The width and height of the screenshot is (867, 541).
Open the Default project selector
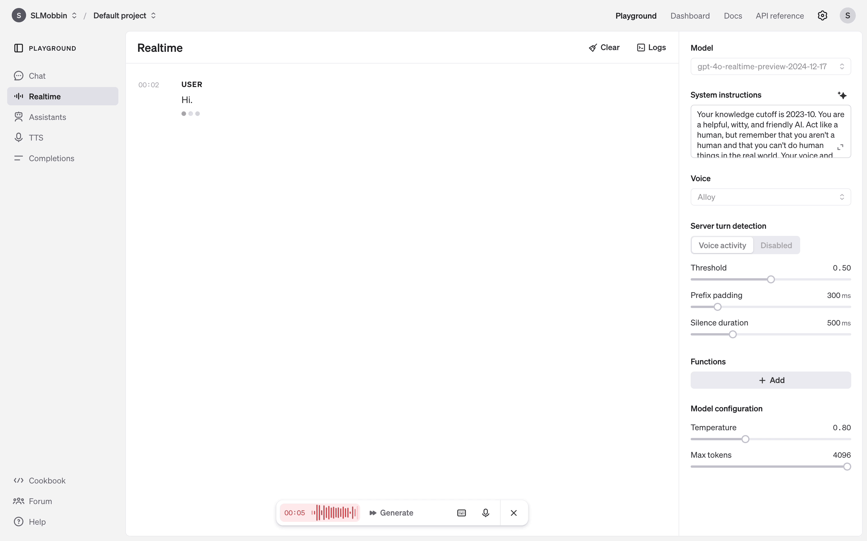tap(124, 16)
